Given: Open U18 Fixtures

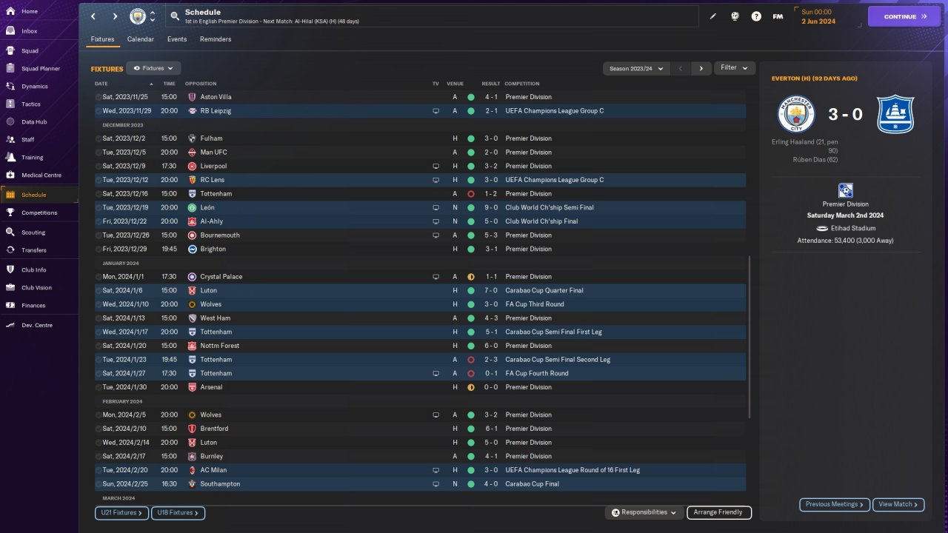Looking at the screenshot, I should point(178,513).
